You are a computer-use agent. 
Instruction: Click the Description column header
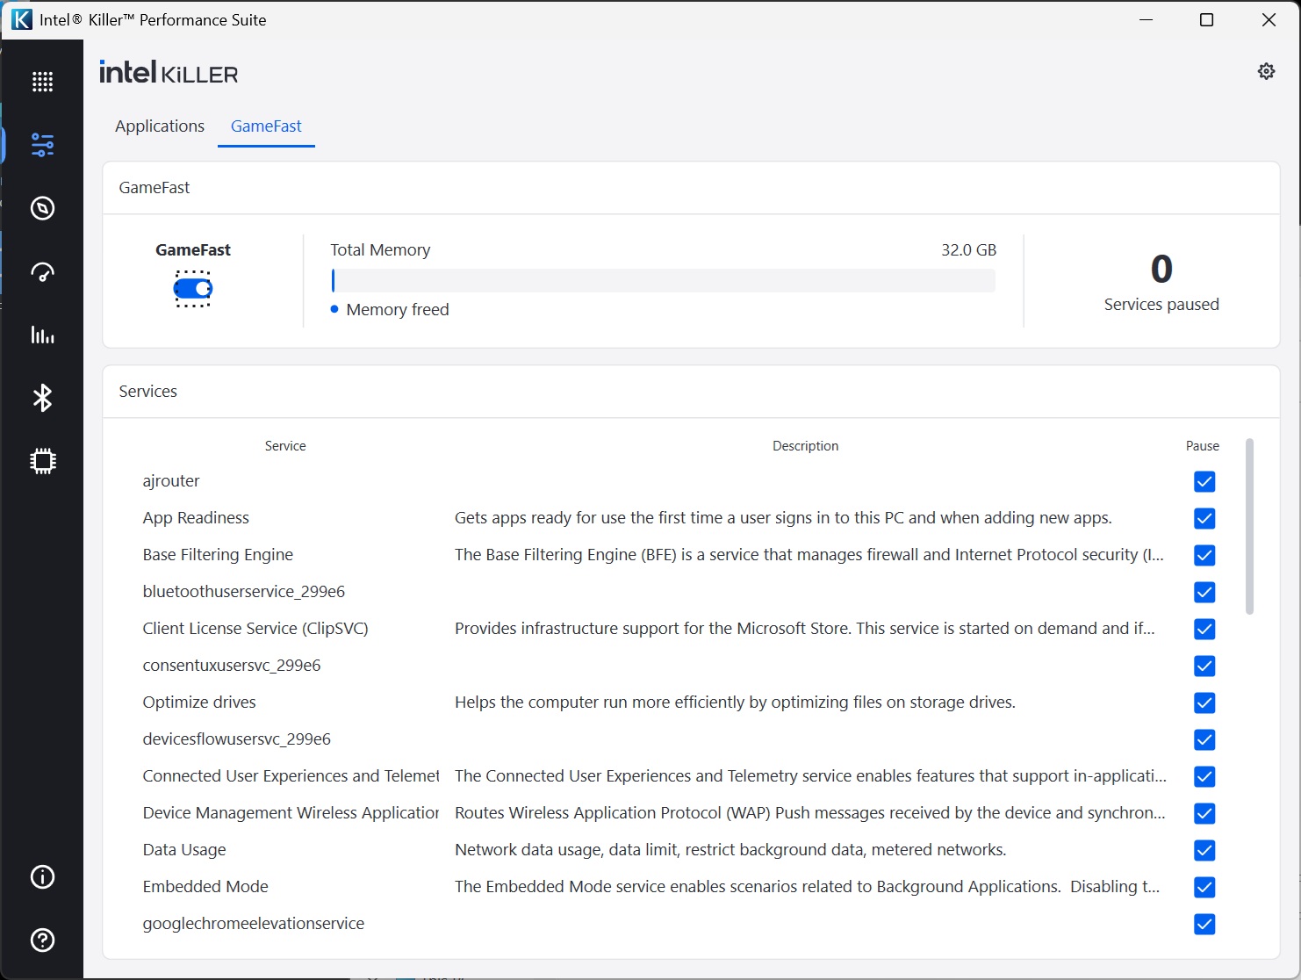coord(805,446)
